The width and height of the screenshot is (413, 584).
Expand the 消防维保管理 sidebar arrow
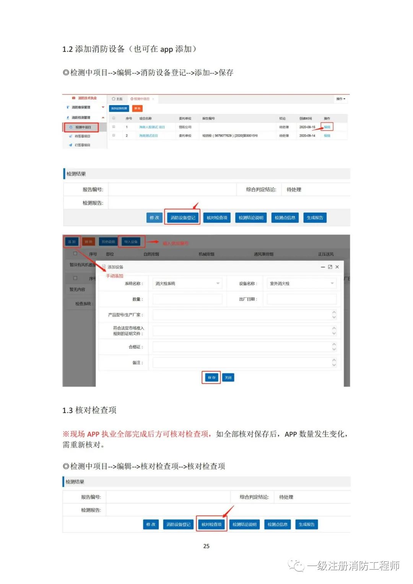click(103, 107)
